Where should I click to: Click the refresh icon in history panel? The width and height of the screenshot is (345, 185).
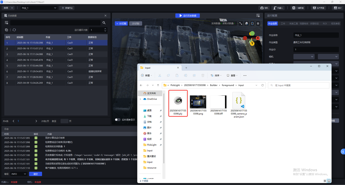(14, 30)
